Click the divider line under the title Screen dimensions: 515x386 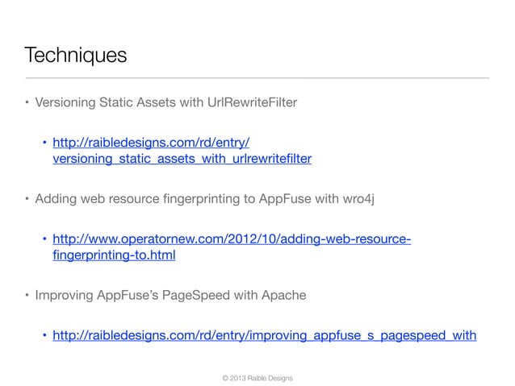click(x=257, y=78)
